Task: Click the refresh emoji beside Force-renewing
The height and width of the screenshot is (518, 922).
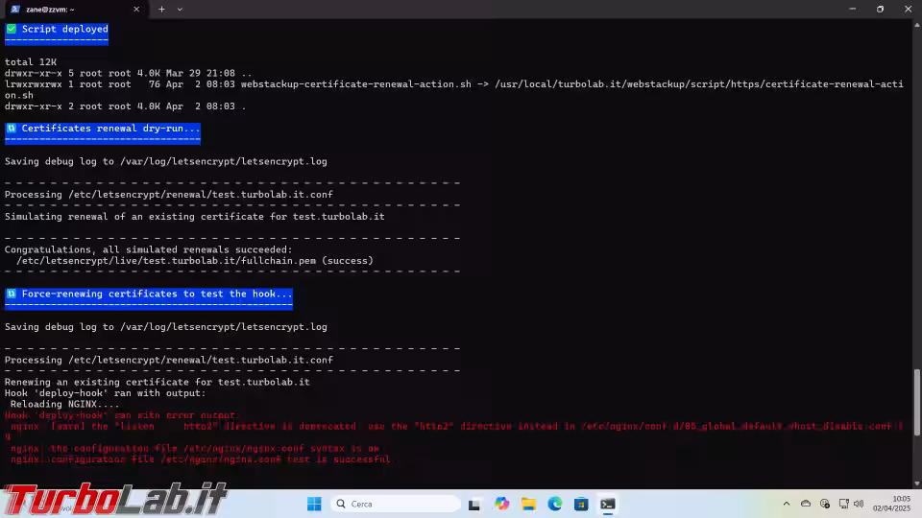Action: tap(12, 294)
